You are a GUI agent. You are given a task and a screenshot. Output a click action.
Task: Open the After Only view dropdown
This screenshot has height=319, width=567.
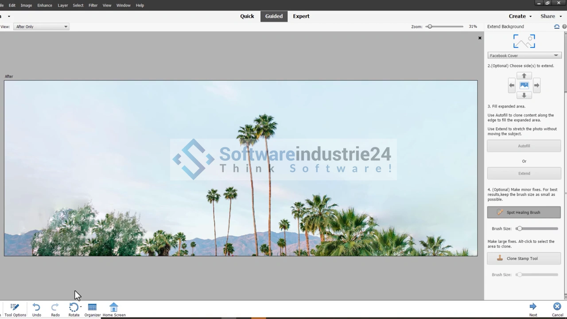(x=41, y=27)
